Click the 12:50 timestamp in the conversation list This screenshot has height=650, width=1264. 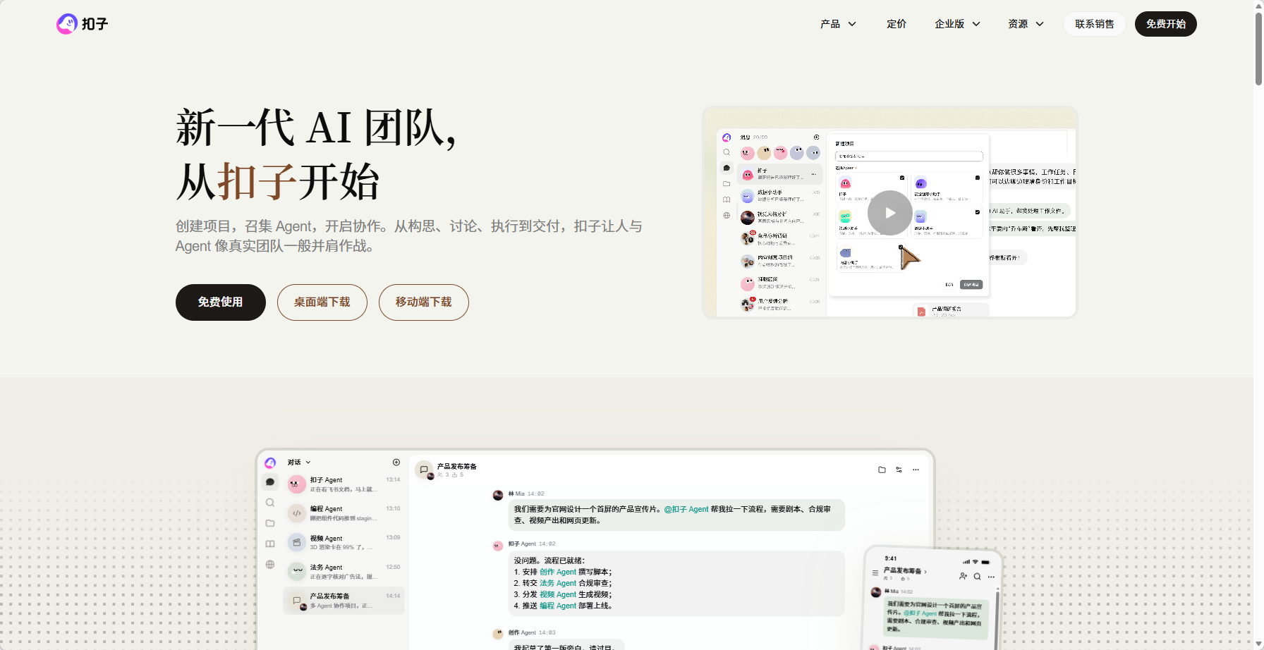(393, 568)
